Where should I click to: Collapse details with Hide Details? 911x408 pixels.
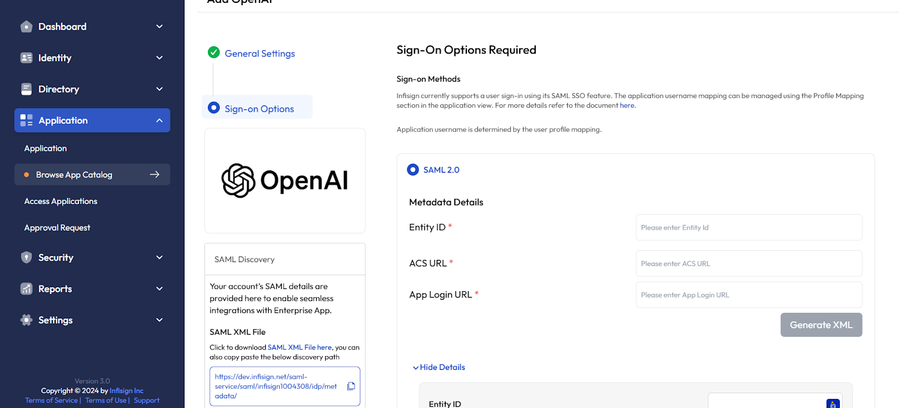(439, 368)
